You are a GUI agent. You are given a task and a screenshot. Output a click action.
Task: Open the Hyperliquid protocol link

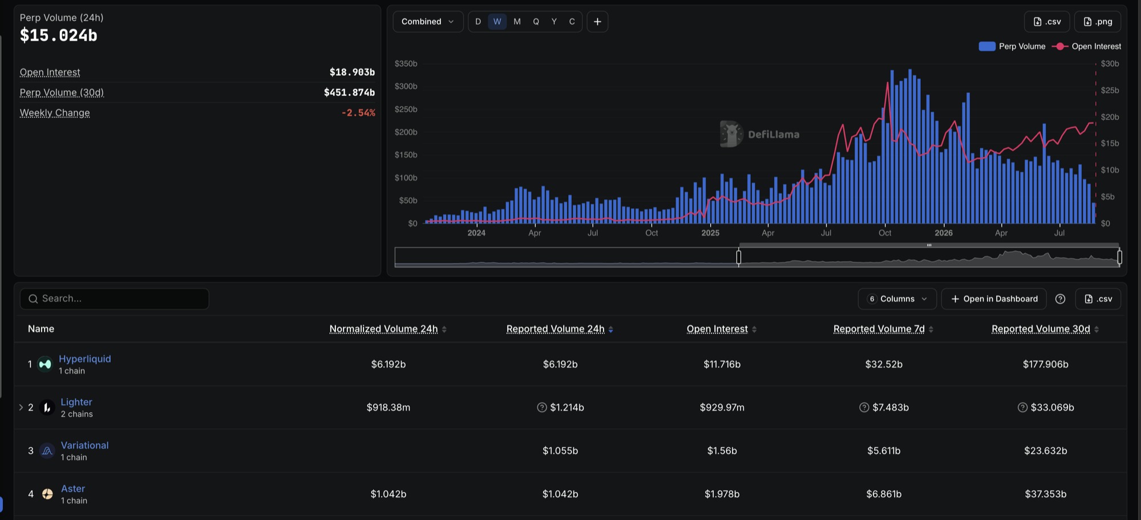point(85,359)
